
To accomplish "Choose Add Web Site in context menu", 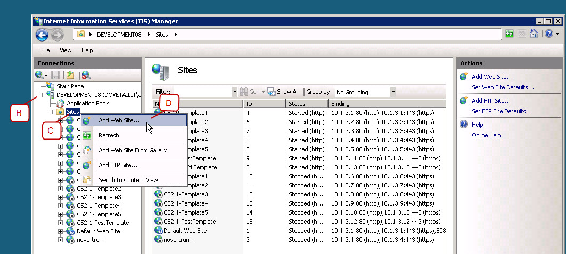I will point(119,120).
